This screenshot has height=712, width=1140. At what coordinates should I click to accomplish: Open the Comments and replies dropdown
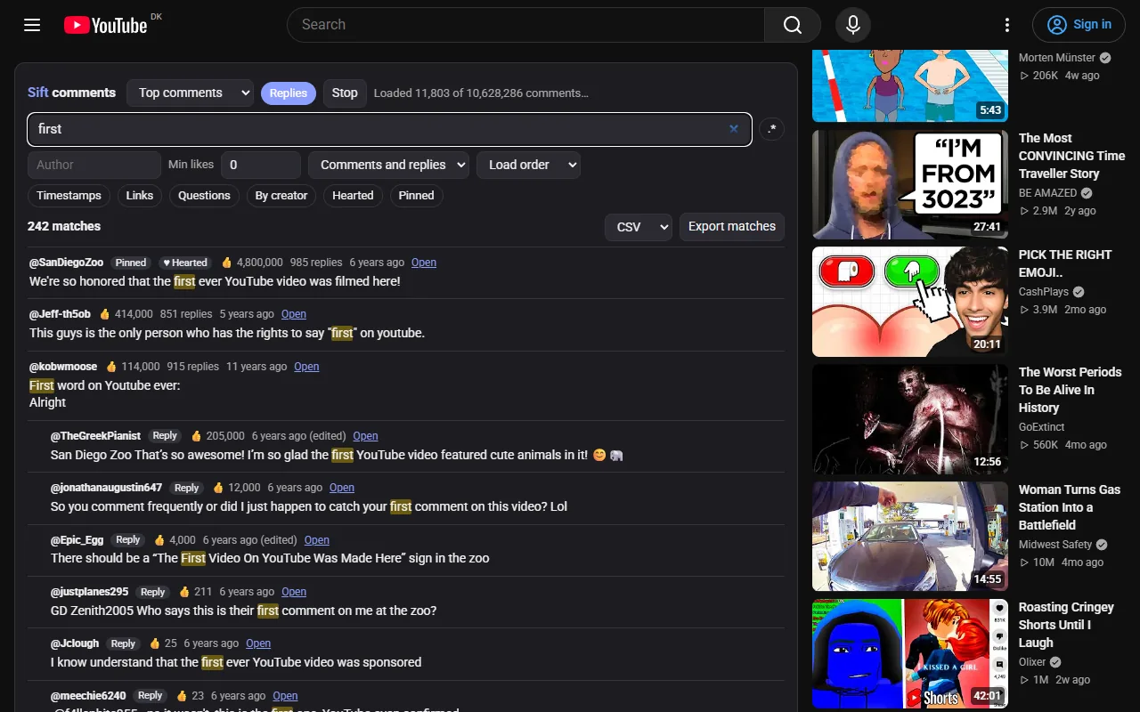[x=388, y=165]
